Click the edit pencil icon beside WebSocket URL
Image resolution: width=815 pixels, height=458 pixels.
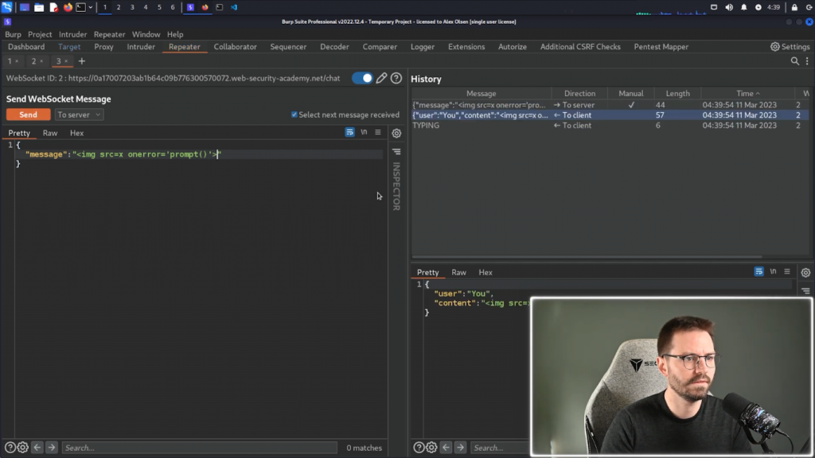381,78
